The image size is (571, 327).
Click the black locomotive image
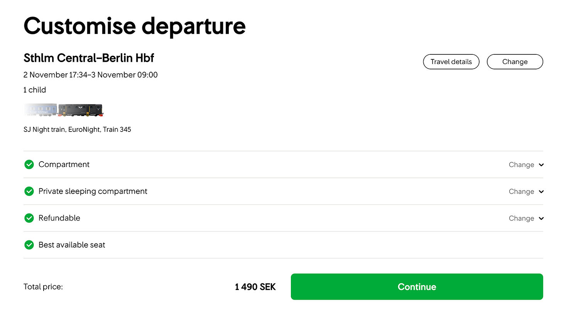coord(81,110)
